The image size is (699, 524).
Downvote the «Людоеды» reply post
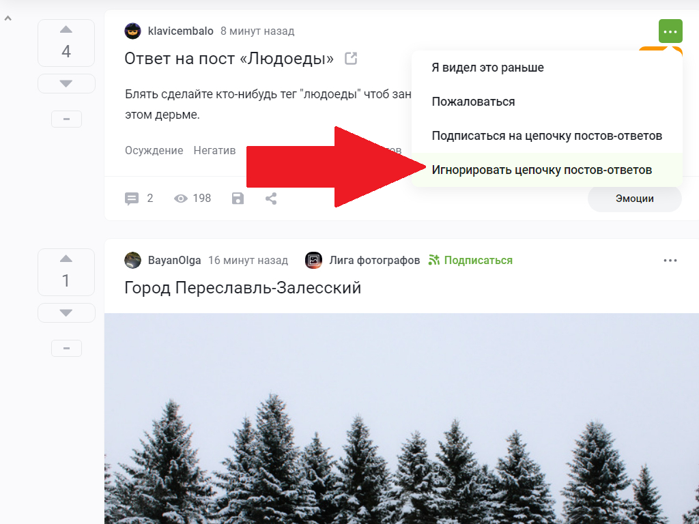tap(66, 83)
